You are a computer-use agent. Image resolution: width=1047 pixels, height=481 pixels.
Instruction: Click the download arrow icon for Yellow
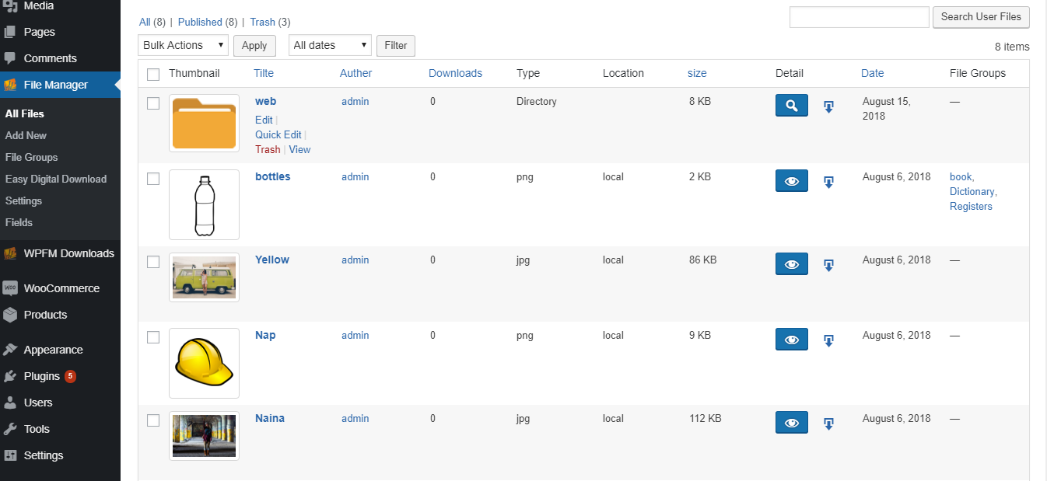828,265
